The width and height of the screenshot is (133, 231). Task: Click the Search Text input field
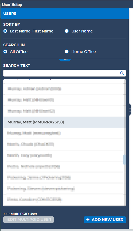pos(65,73)
